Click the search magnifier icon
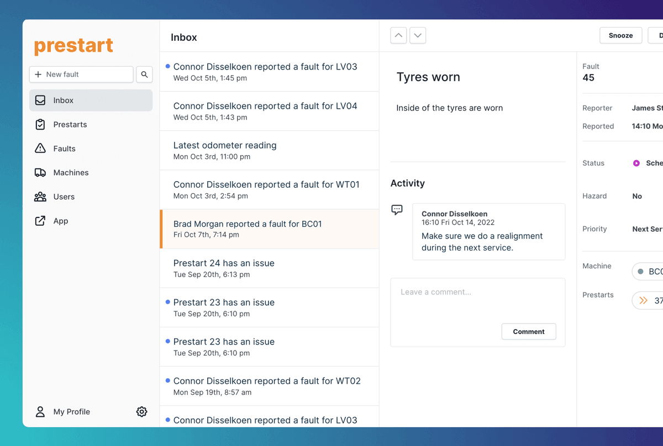Viewport: 663px width, 446px height. pyautogui.click(x=144, y=75)
